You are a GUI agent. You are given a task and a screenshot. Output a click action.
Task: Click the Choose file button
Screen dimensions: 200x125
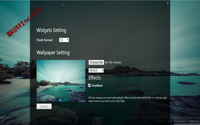point(96,62)
